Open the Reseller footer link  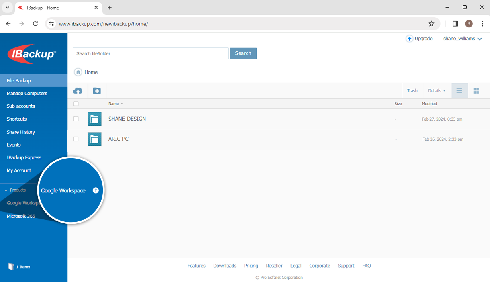[x=274, y=266]
